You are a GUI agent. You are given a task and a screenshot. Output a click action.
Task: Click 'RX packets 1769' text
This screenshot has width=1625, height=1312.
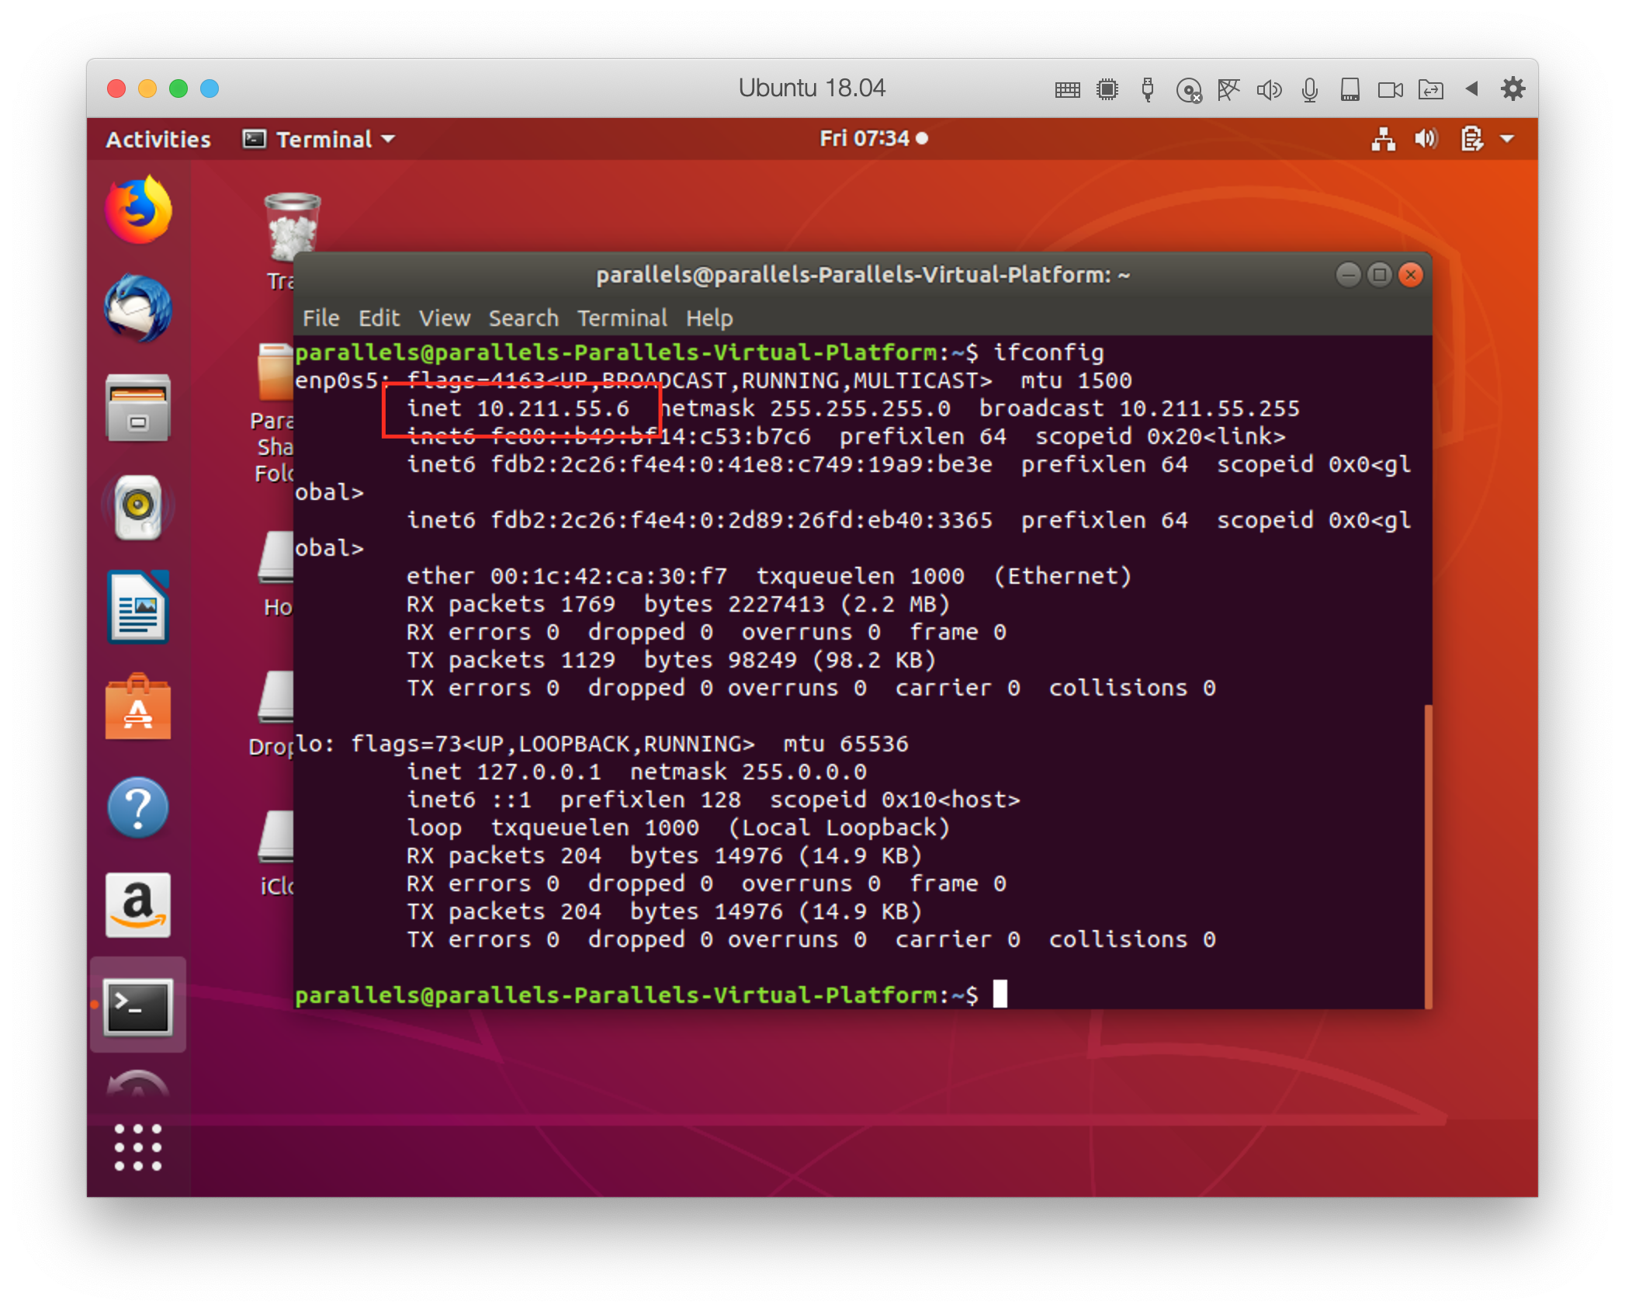pos(511,604)
